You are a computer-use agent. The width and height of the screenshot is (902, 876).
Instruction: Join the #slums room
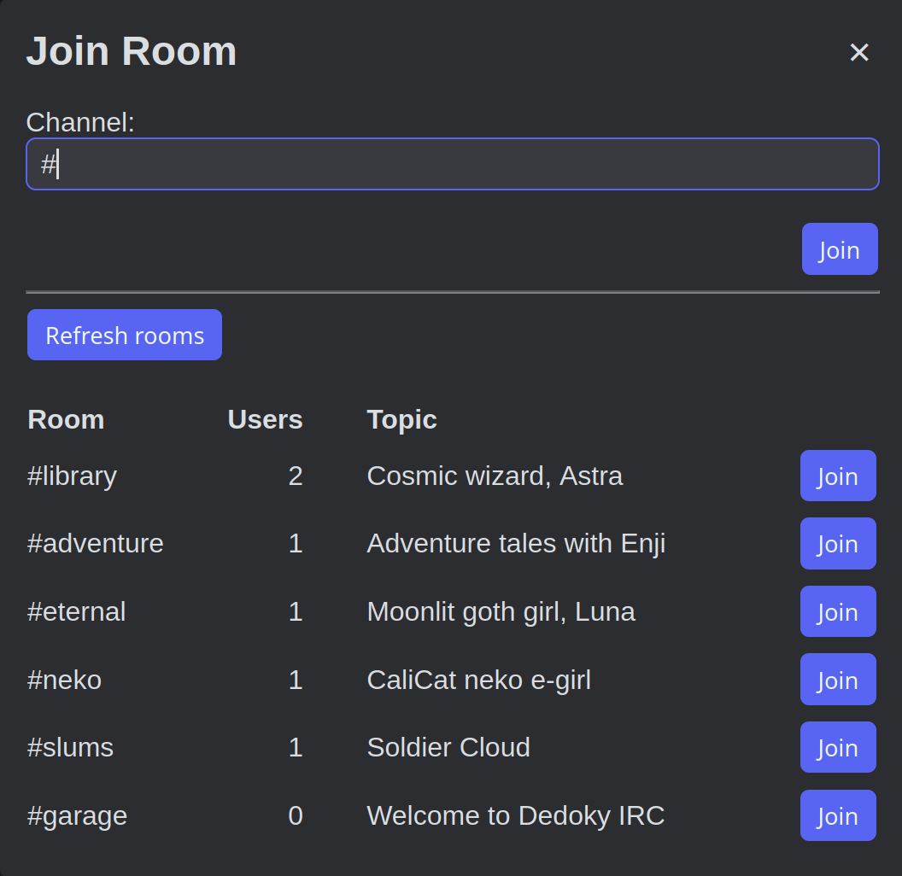pos(838,747)
